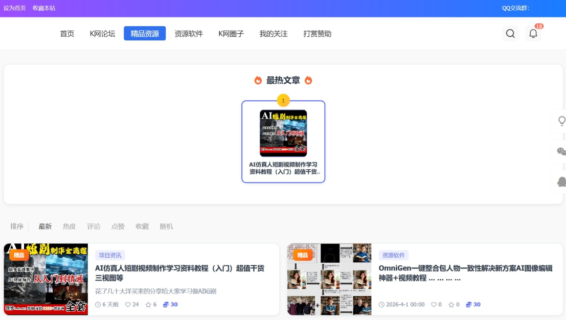Open the search magnifier icon
The image size is (566, 320).
[510, 34]
